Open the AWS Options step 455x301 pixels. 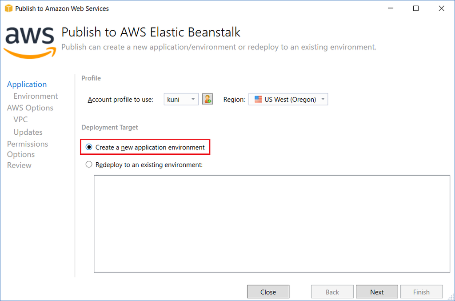click(x=30, y=108)
